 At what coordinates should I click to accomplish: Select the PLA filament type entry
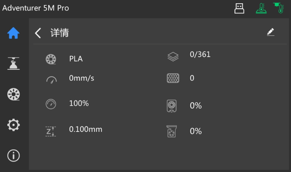pos(76,59)
